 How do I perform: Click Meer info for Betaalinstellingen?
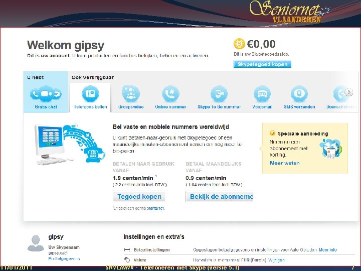[x=327, y=249]
